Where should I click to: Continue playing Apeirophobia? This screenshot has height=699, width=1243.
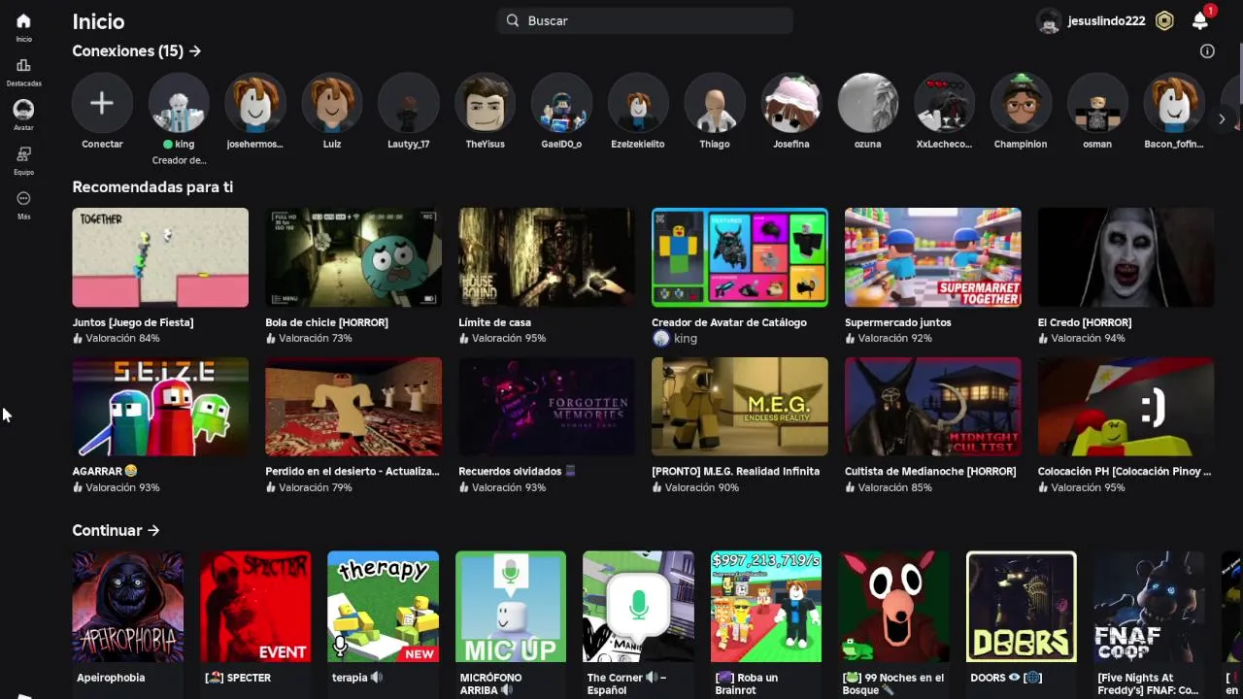click(128, 607)
